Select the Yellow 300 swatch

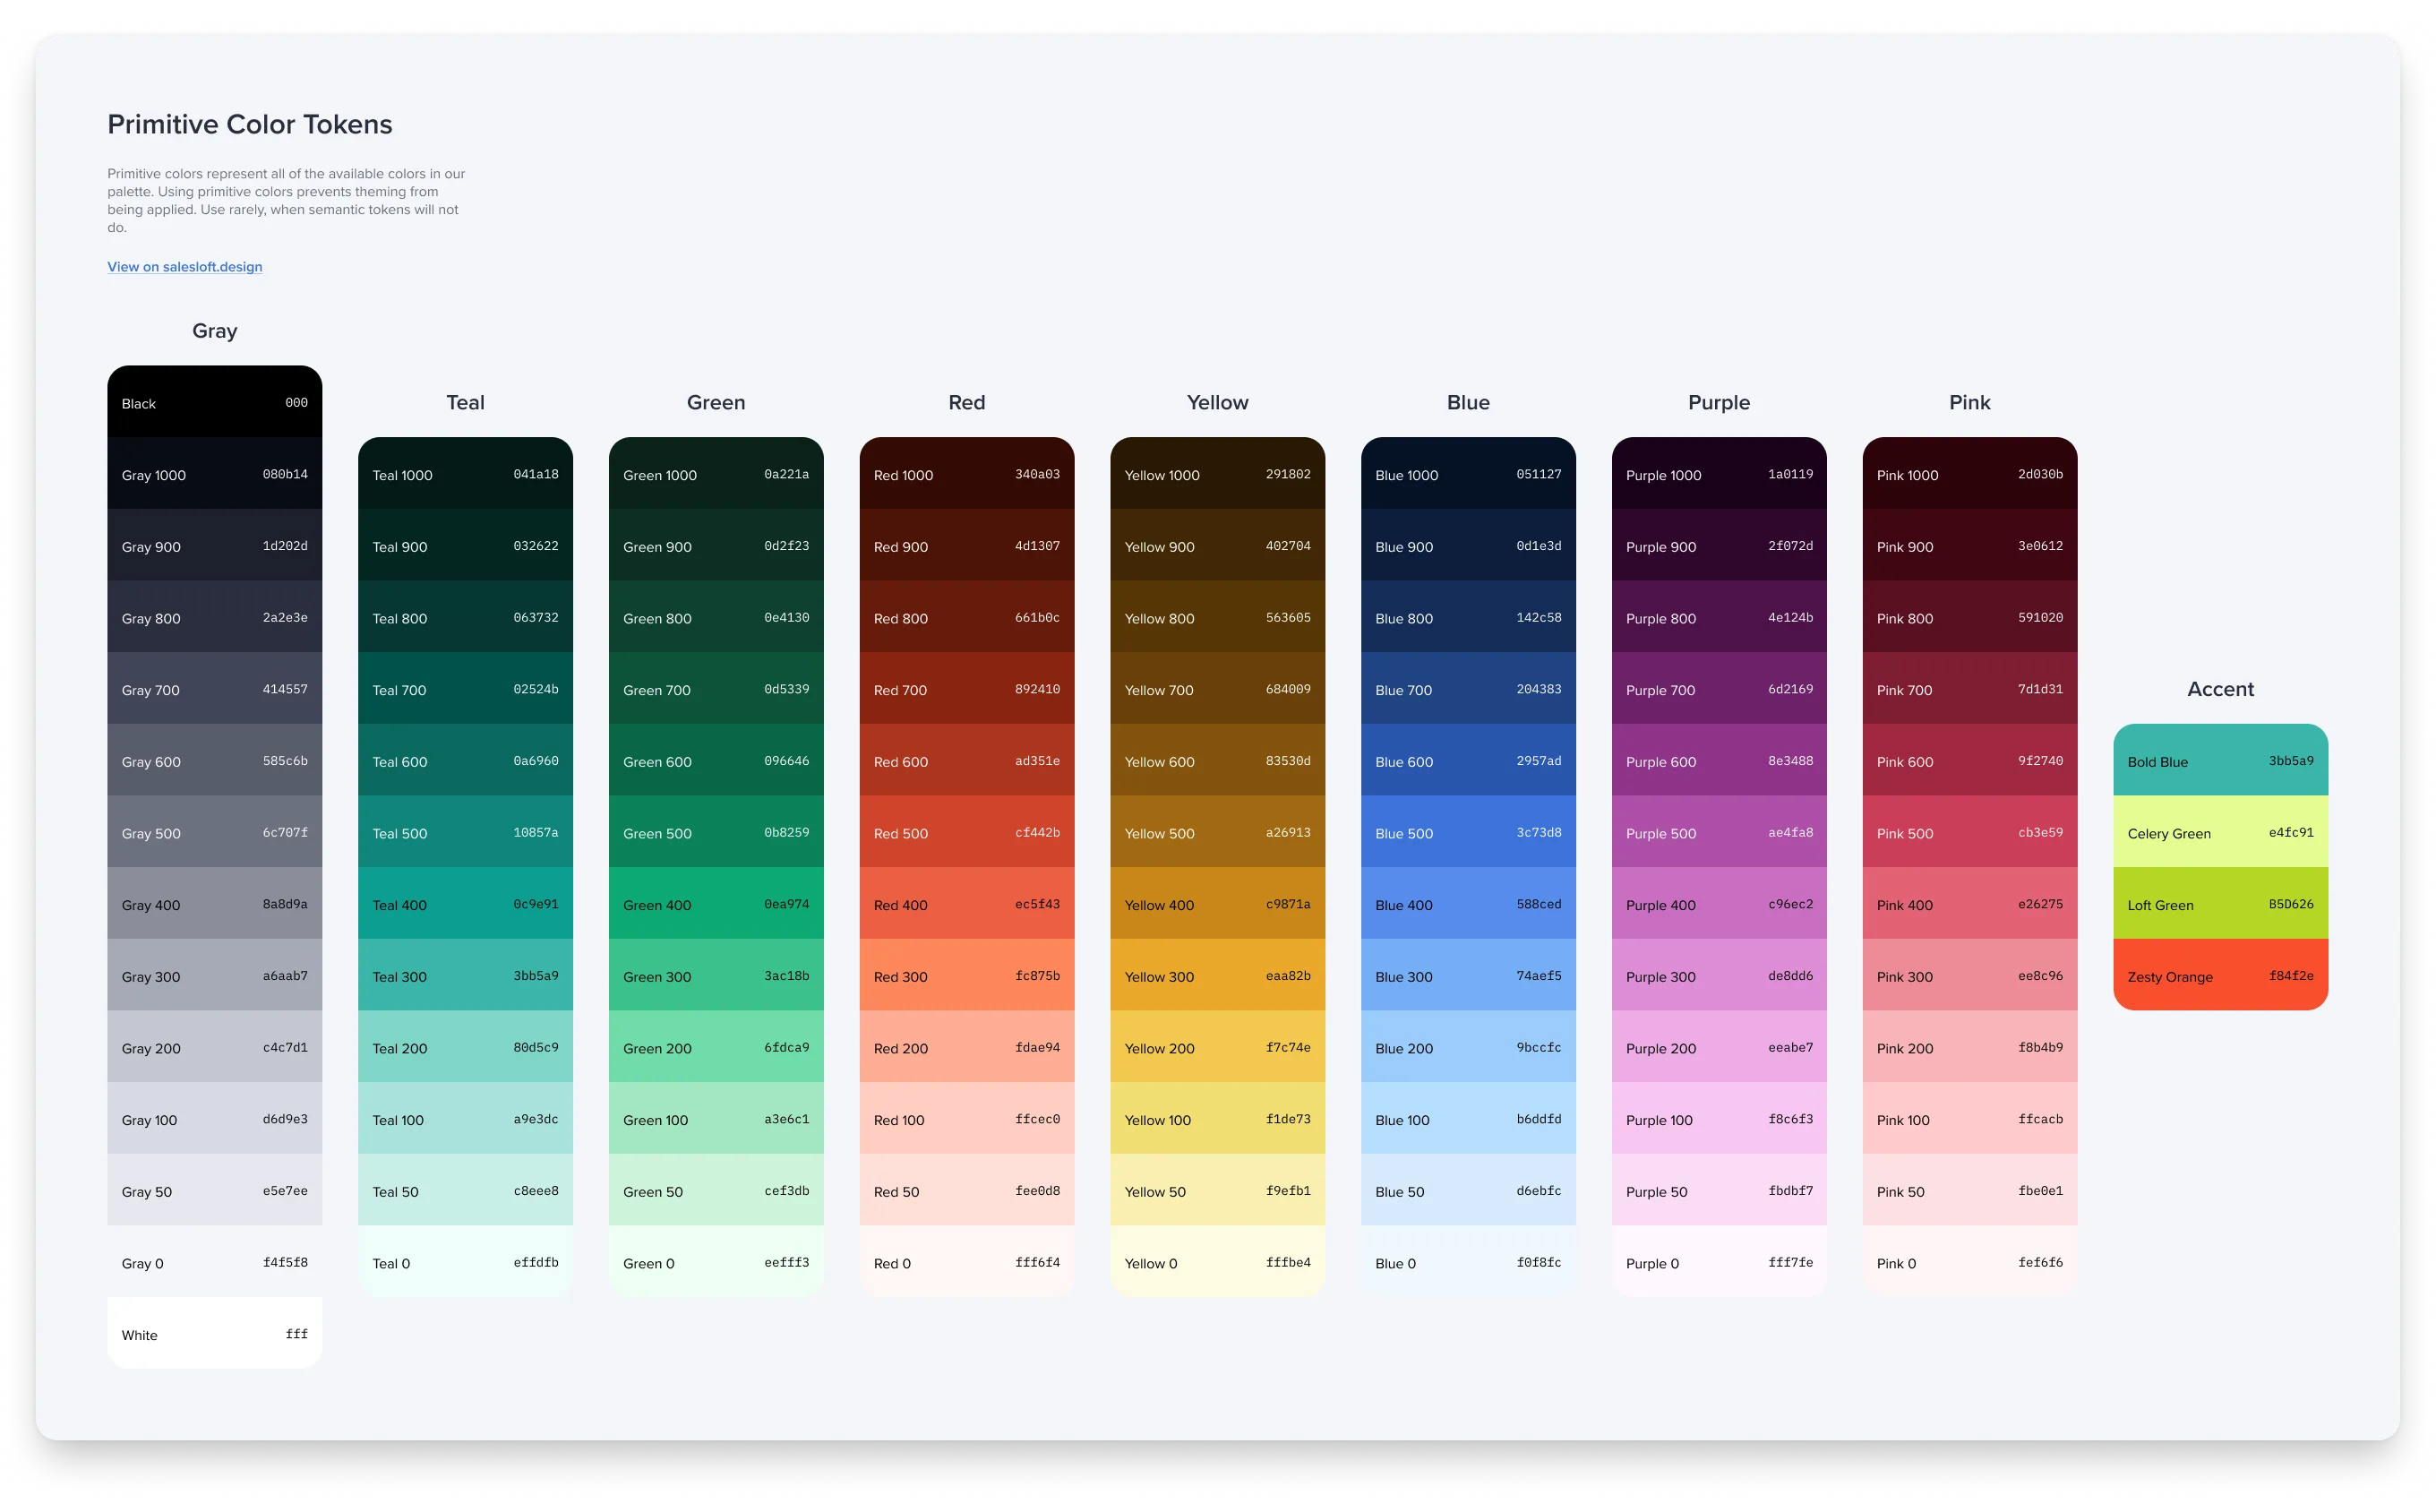click(x=1216, y=976)
